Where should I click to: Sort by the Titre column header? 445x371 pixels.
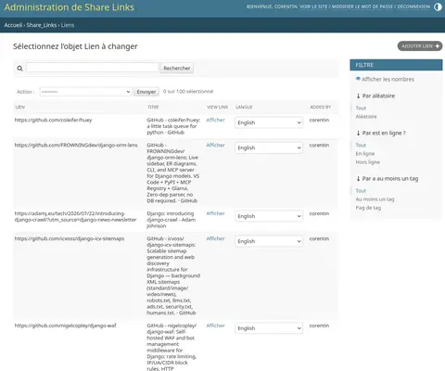153,107
